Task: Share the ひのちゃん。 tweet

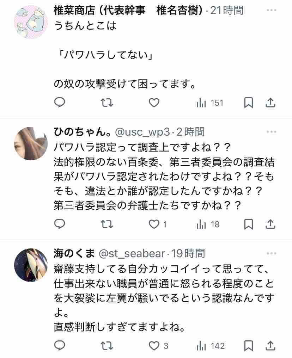Action: pyautogui.click(x=270, y=224)
